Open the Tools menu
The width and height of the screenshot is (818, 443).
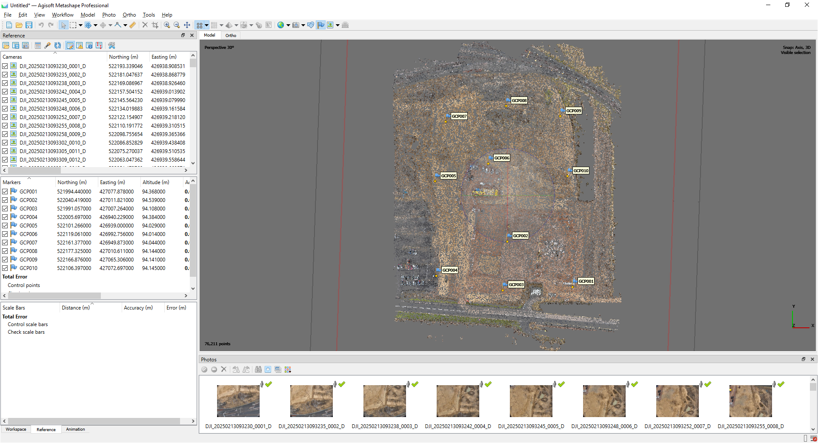point(149,15)
